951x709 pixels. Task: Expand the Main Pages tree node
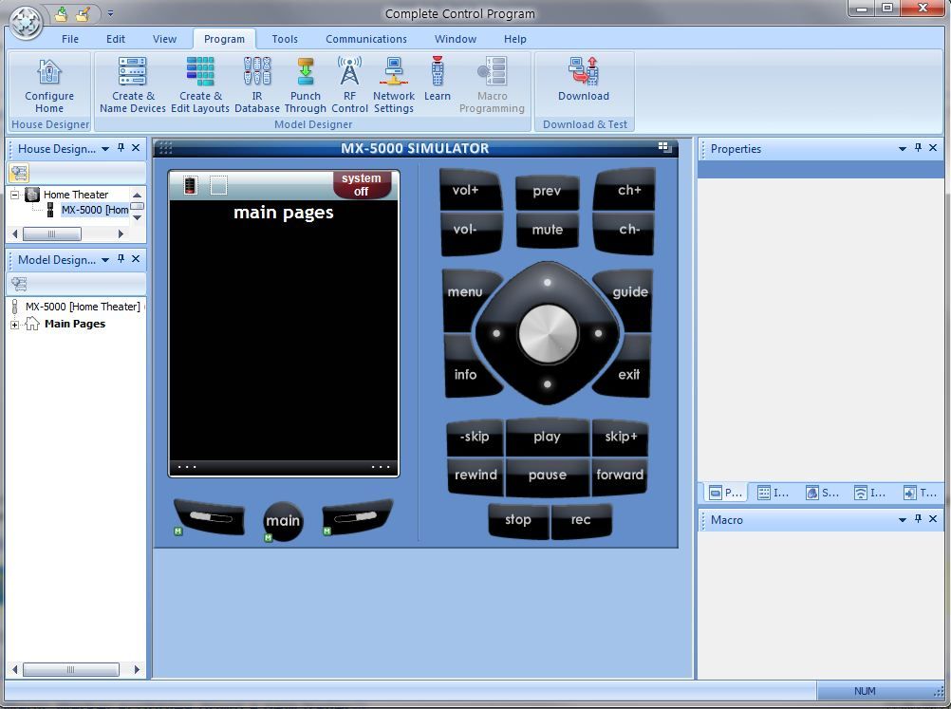tap(14, 325)
